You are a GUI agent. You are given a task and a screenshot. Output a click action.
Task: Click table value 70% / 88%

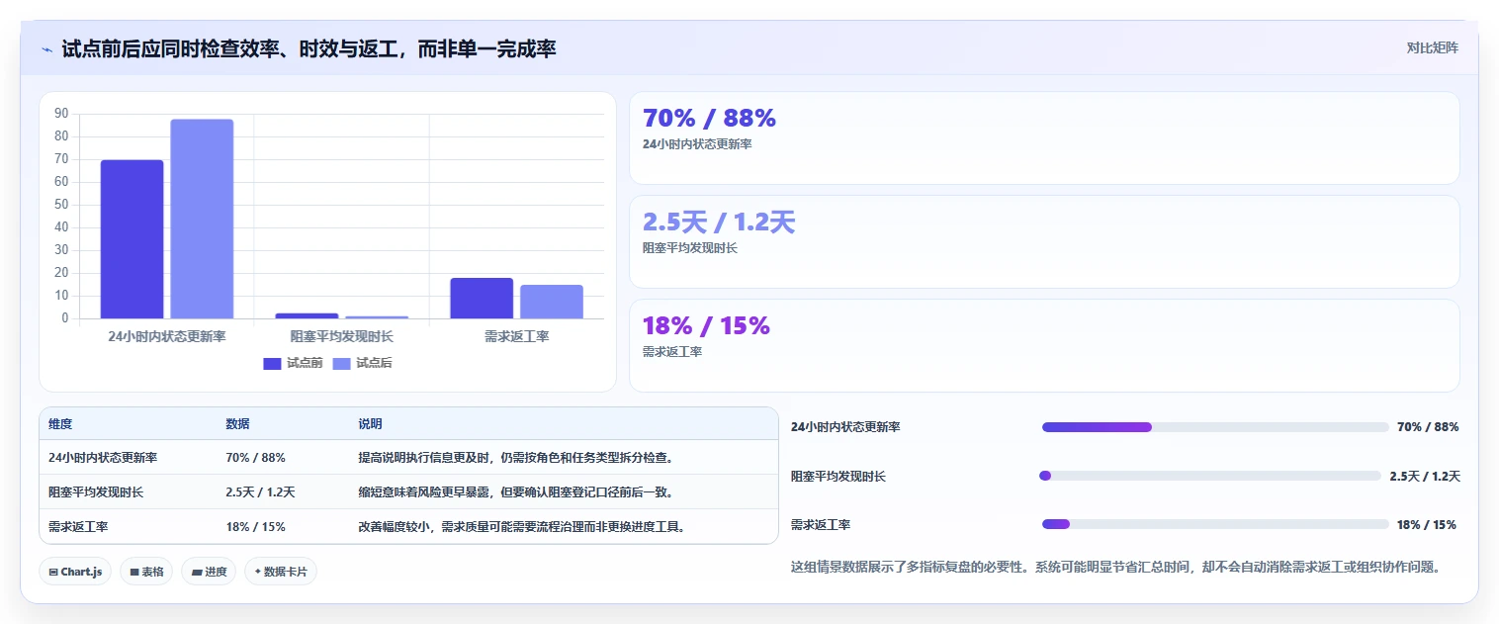pos(255,458)
